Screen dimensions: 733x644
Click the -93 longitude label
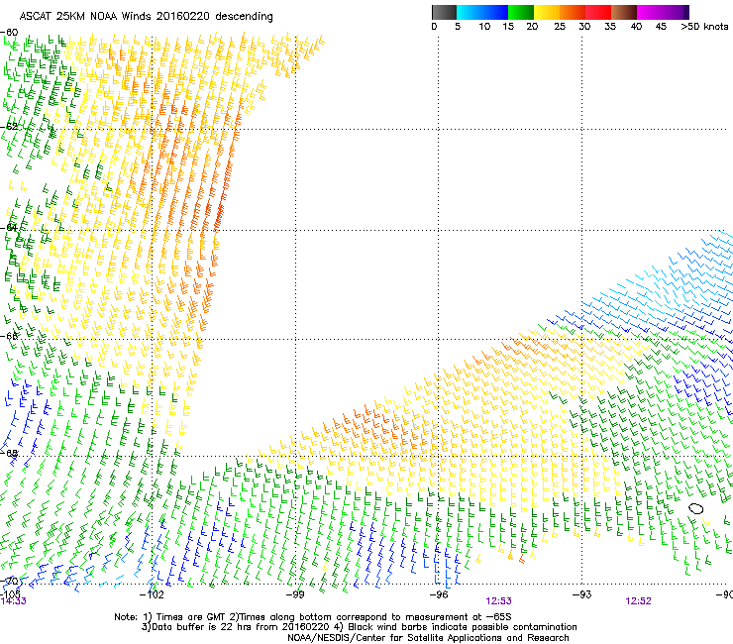[581, 594]
